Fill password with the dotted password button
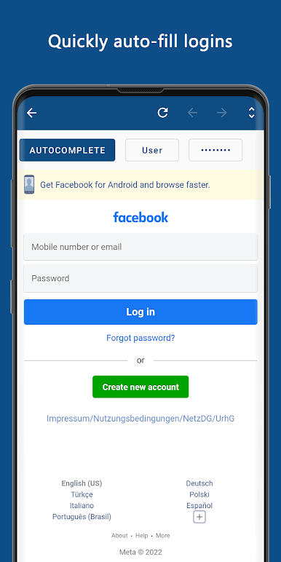 coord(215,150)
